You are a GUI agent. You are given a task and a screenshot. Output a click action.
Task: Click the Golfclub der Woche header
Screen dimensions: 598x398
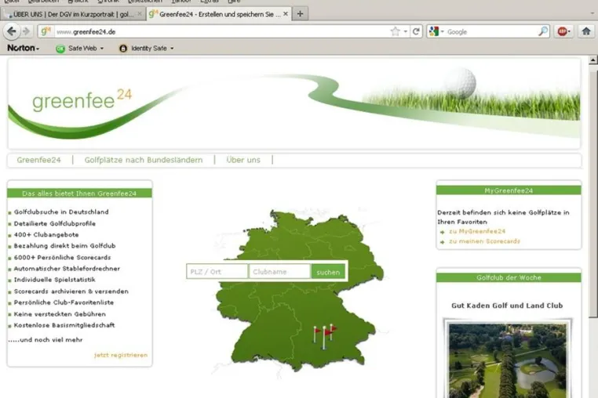point(509,277)
